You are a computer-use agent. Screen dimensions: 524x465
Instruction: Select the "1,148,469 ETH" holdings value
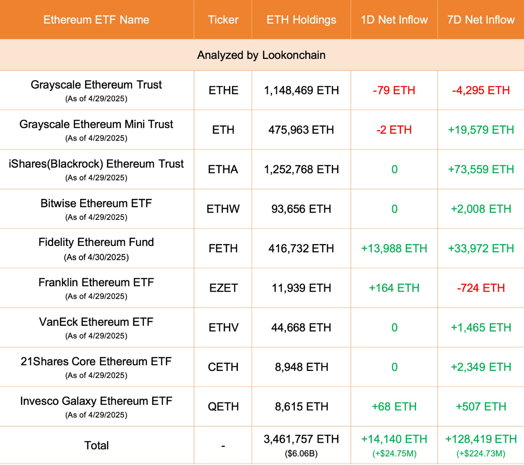[301, 90]
